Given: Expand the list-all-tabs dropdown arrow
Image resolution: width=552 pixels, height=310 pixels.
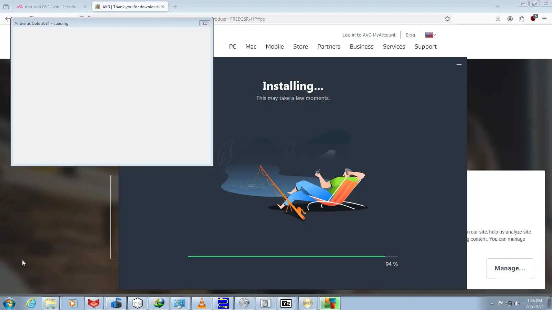Looking at the screenshot, I should (497, 7).
